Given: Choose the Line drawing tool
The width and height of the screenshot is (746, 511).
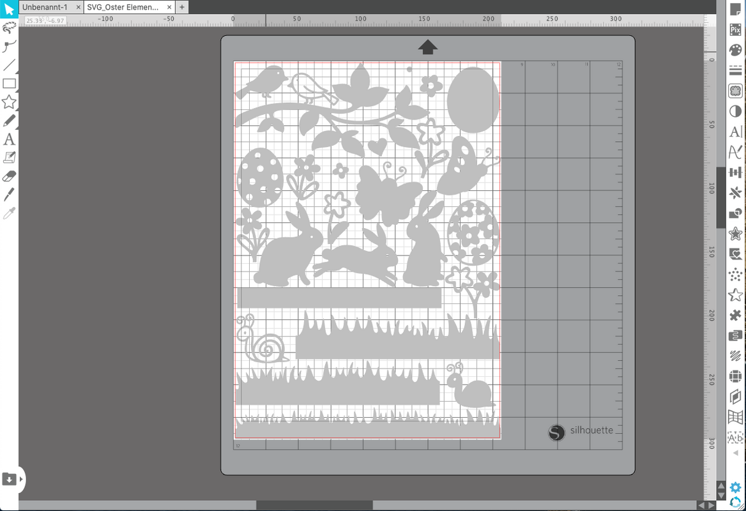Looking at the screenshot, I should click(x=9, y=65).
